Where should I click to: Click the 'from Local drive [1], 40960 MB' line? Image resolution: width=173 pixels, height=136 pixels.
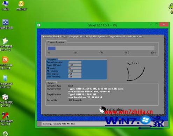point(85,97)
